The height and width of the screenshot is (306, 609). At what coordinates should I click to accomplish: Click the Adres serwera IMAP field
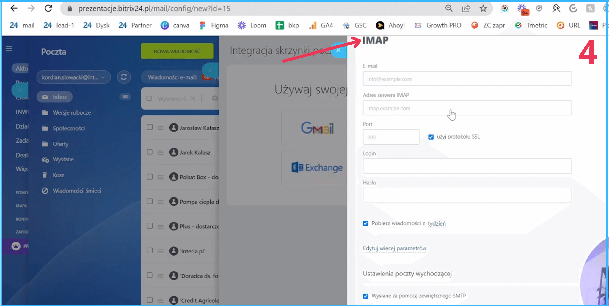tap(467, 108)
